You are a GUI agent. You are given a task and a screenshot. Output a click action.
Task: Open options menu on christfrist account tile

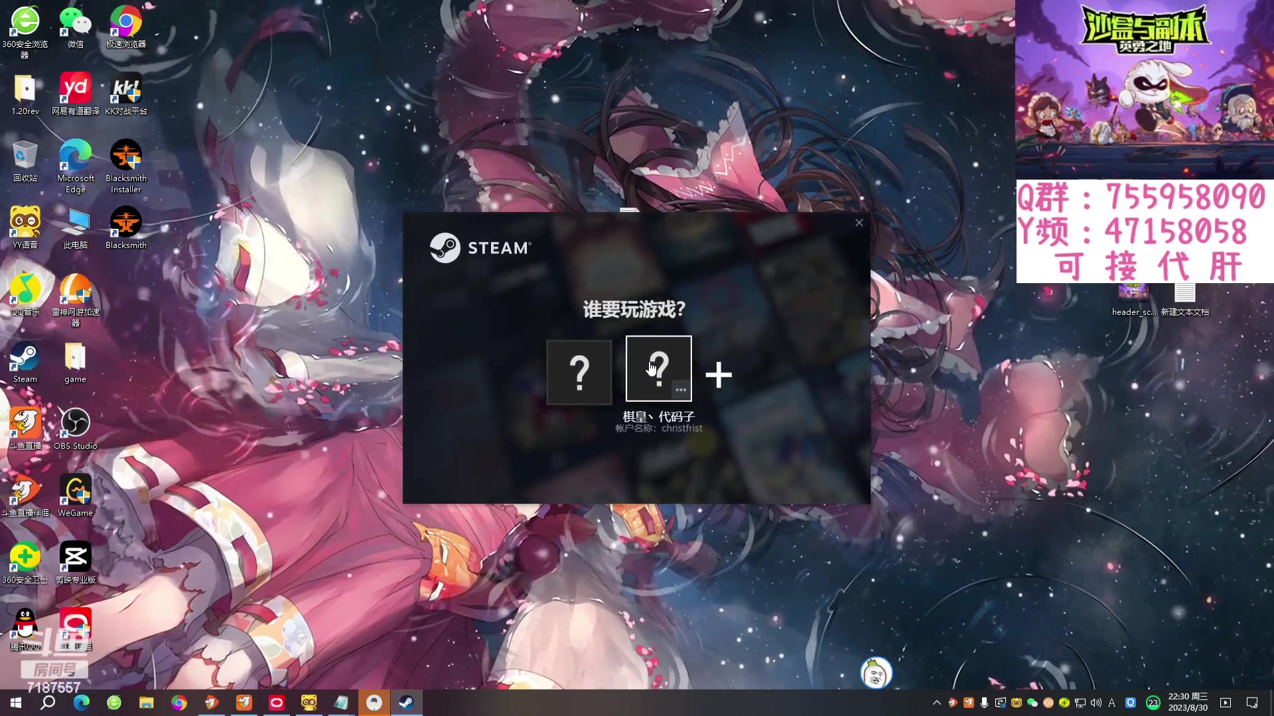coord(681,389)
